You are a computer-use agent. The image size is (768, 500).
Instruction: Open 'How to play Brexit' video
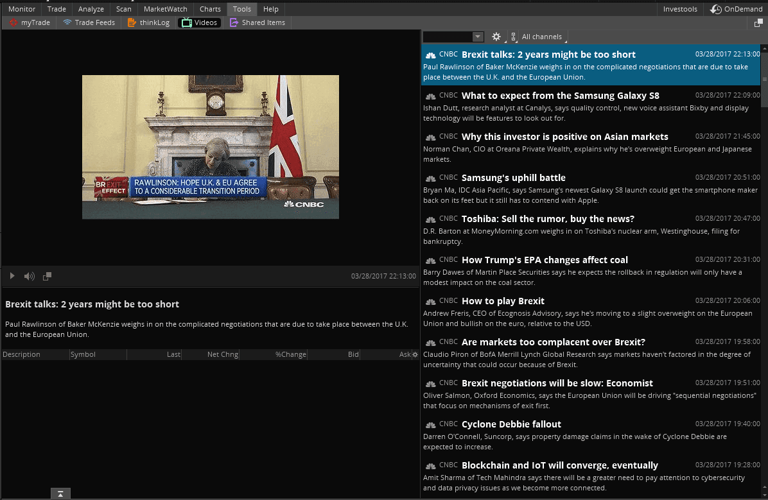click(591, 311)
